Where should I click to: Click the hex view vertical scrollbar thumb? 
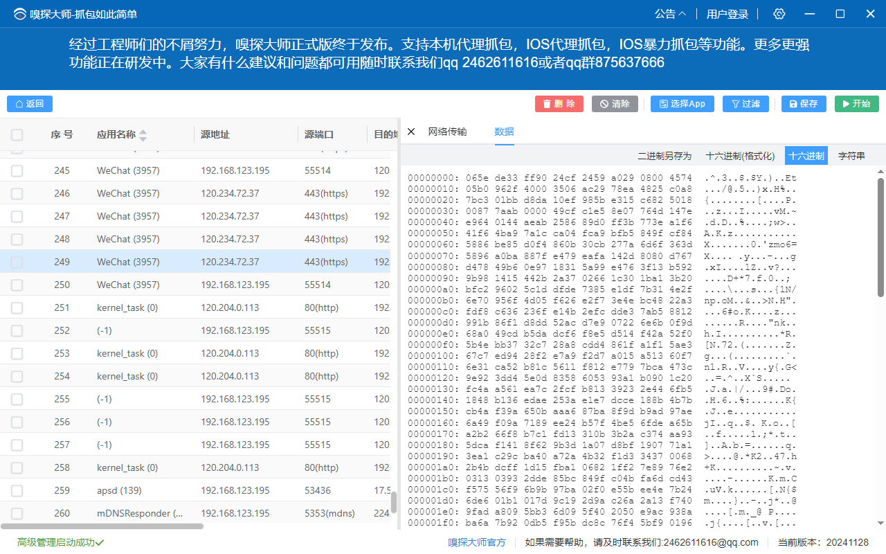[x=881, y=238]
